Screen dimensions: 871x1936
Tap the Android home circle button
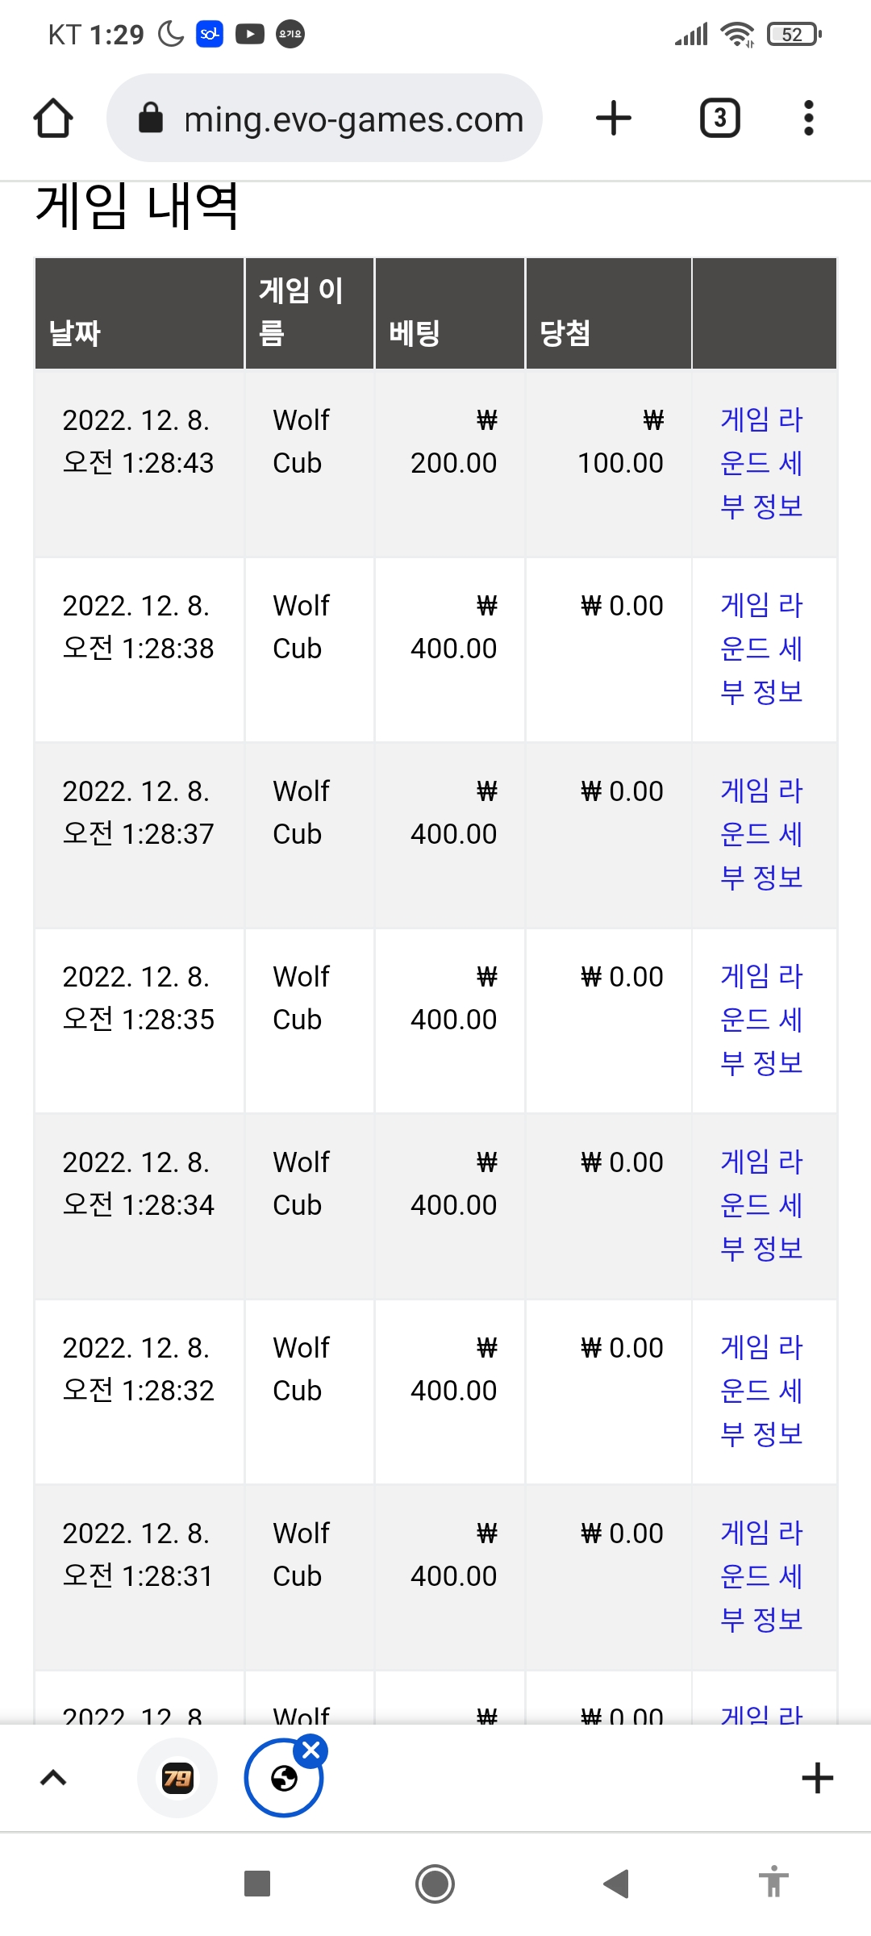[435, 1884]
